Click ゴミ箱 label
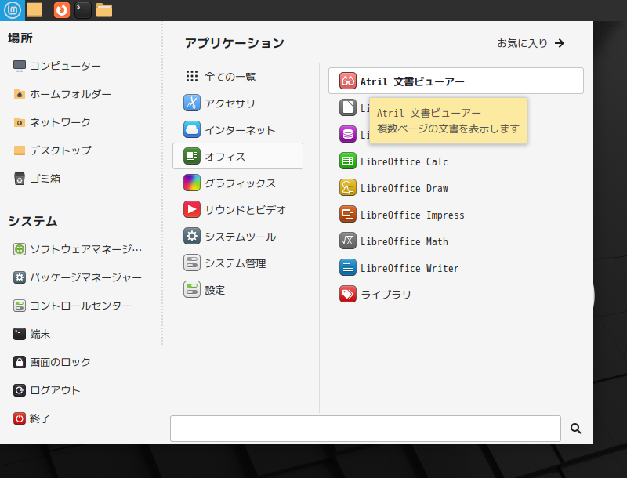 point(45,179)
